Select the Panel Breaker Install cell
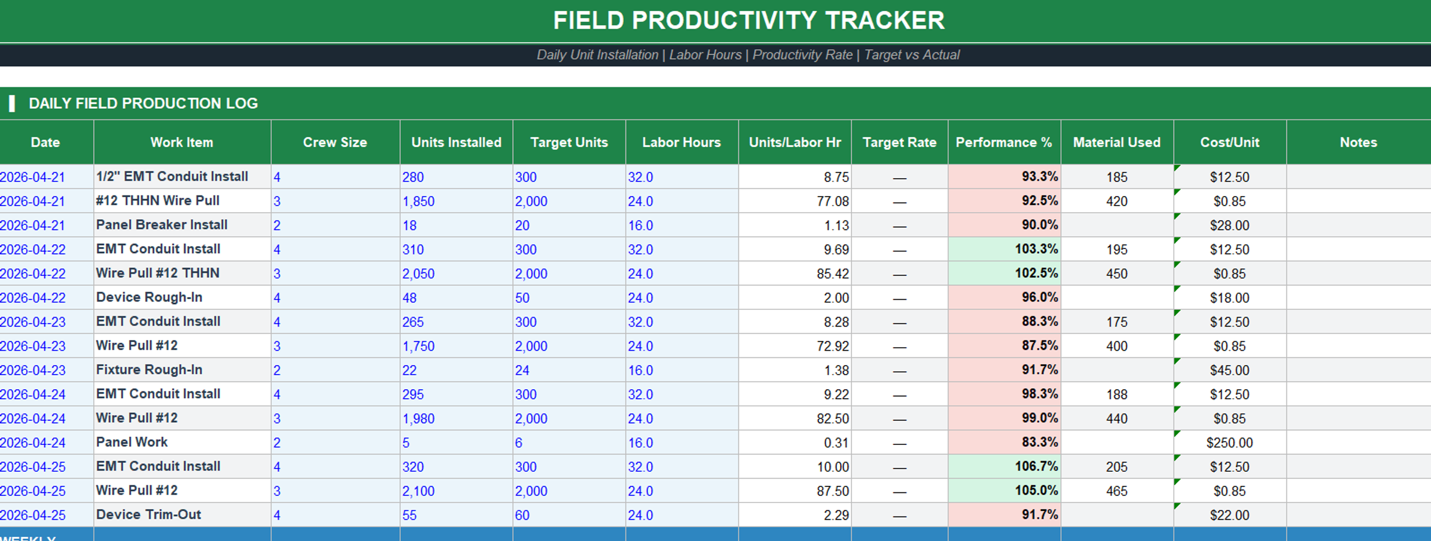 [x=182, y=225]
